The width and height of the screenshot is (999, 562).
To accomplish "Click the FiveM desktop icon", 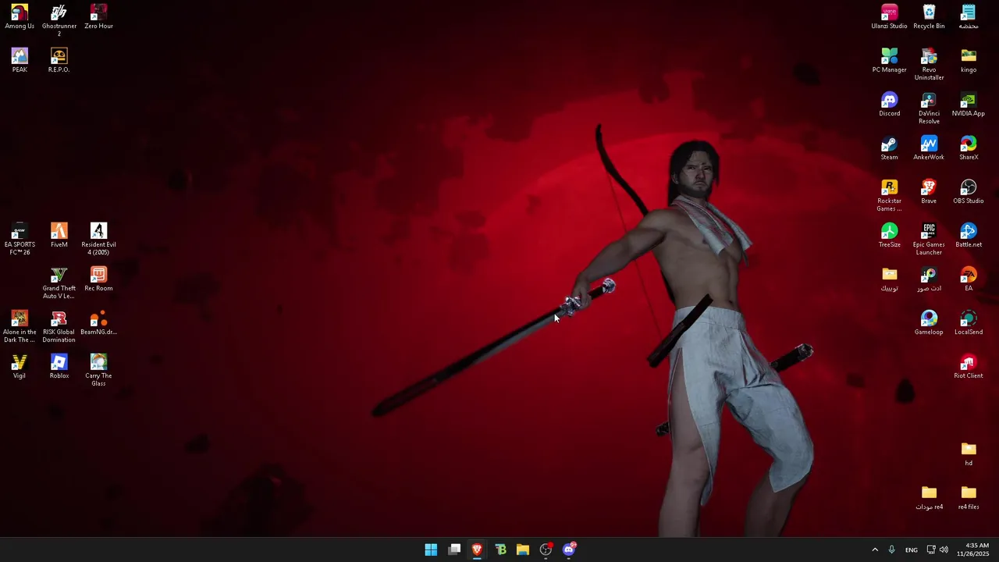I will pos(59,236).
